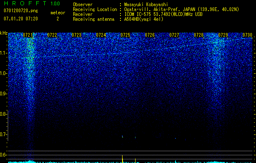Click the 0.6 kHz axis label
This screenshot has height=163, width=256.
click(4, 155)
